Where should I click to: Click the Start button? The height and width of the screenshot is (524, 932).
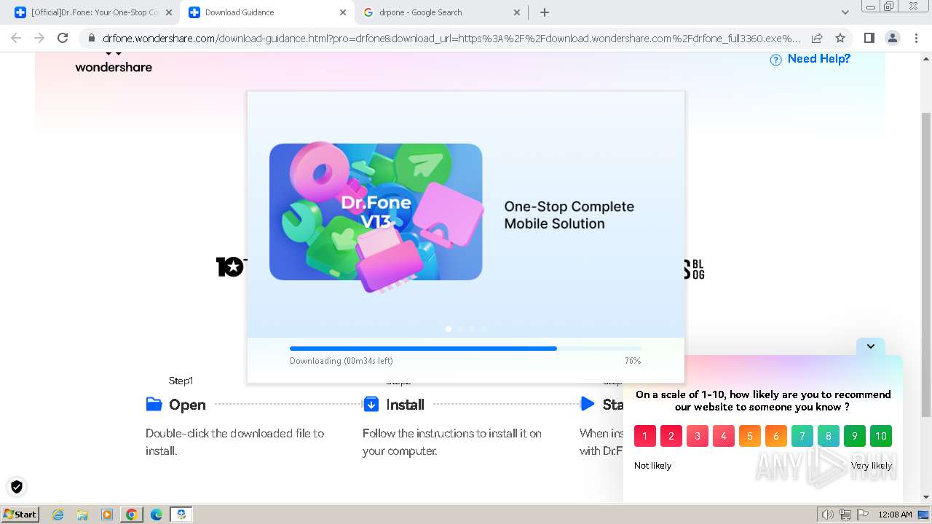pos(20,515)
